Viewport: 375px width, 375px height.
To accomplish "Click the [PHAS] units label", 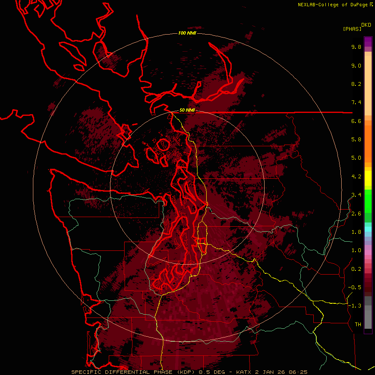I will pos(352,29).
